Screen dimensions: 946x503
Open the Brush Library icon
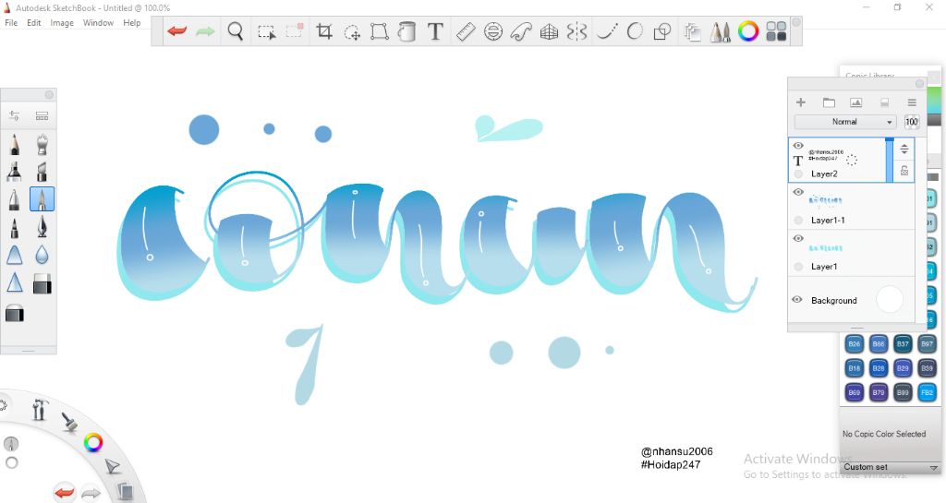point(42,115)
